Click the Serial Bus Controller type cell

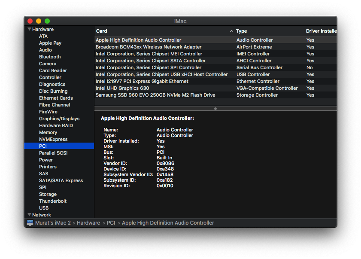pyautogui.click(x=259, y=67)
